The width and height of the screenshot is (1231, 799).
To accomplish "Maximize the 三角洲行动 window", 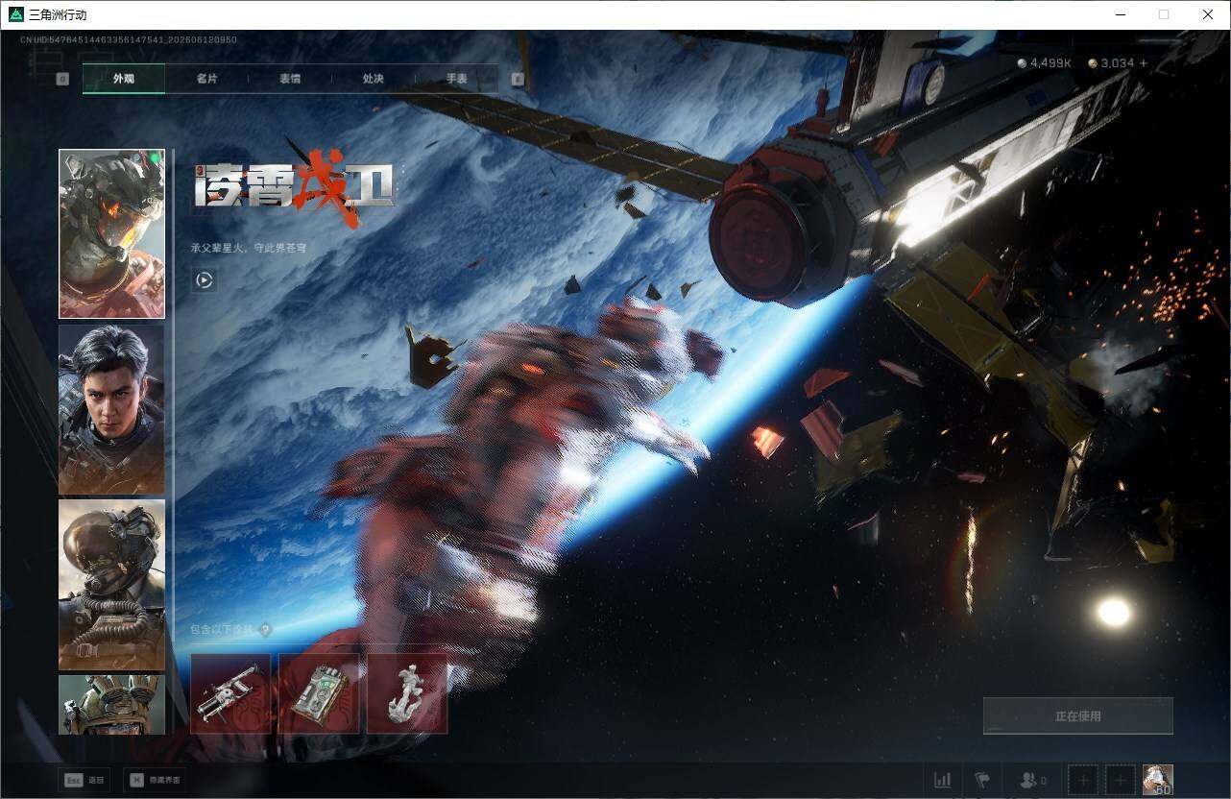I will 1164,14.
